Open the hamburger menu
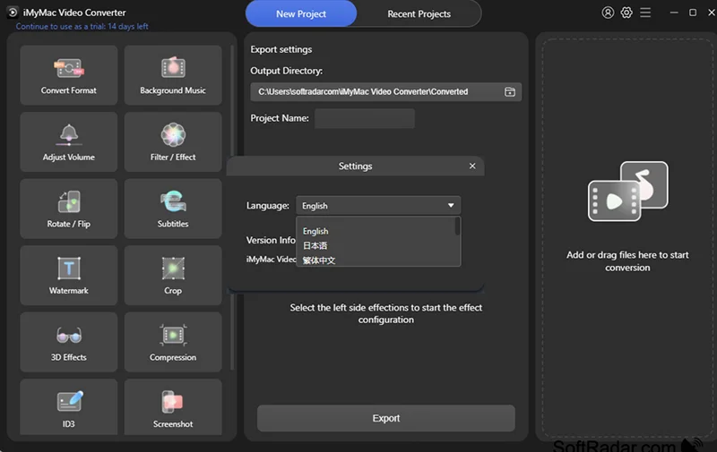Screen dimensions: 717x452 645,13
